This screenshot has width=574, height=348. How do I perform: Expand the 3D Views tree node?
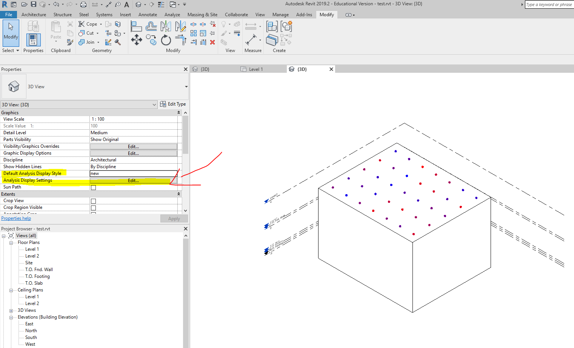11,310
